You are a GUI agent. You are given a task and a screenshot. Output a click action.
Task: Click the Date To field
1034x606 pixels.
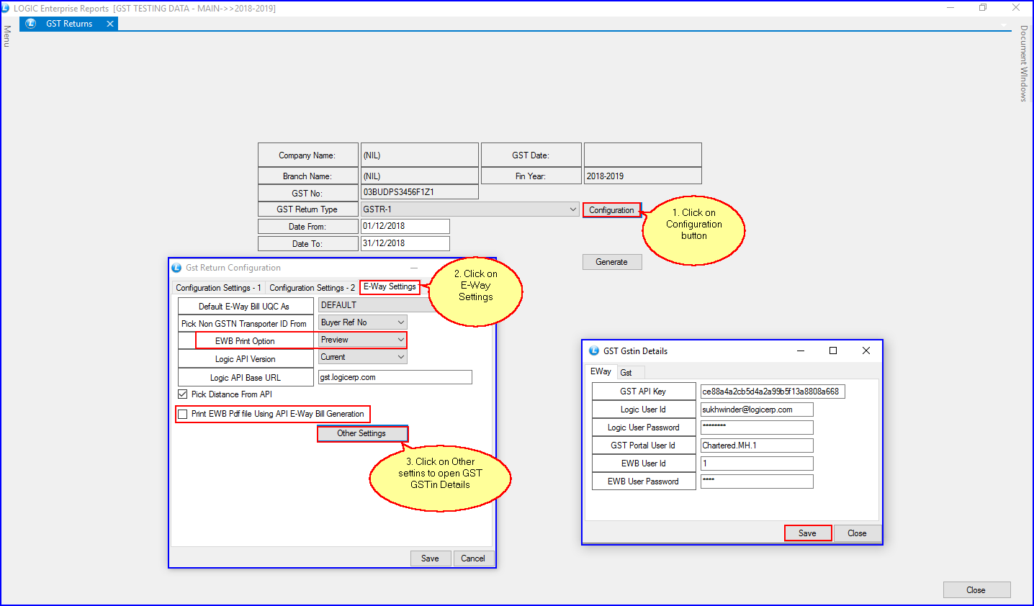[x=405, y=243]
